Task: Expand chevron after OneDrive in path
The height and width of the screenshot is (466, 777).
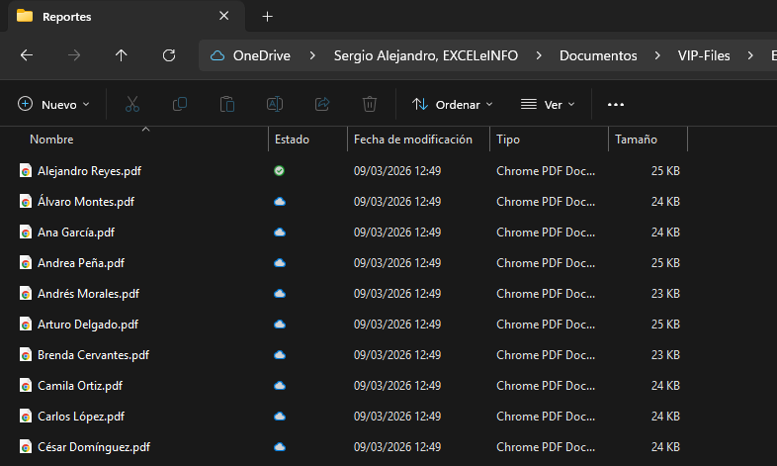Action: (312, 55)
